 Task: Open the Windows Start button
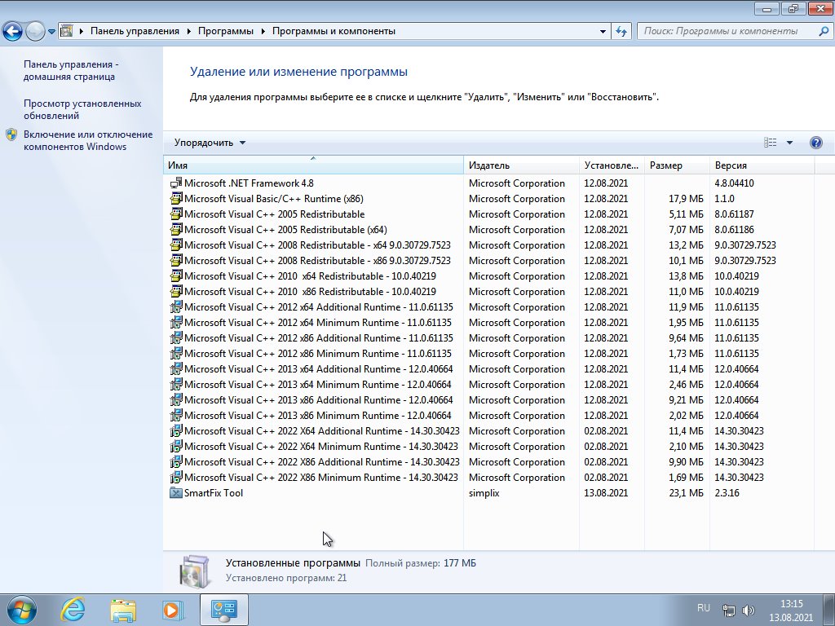(x=22, y=610)
